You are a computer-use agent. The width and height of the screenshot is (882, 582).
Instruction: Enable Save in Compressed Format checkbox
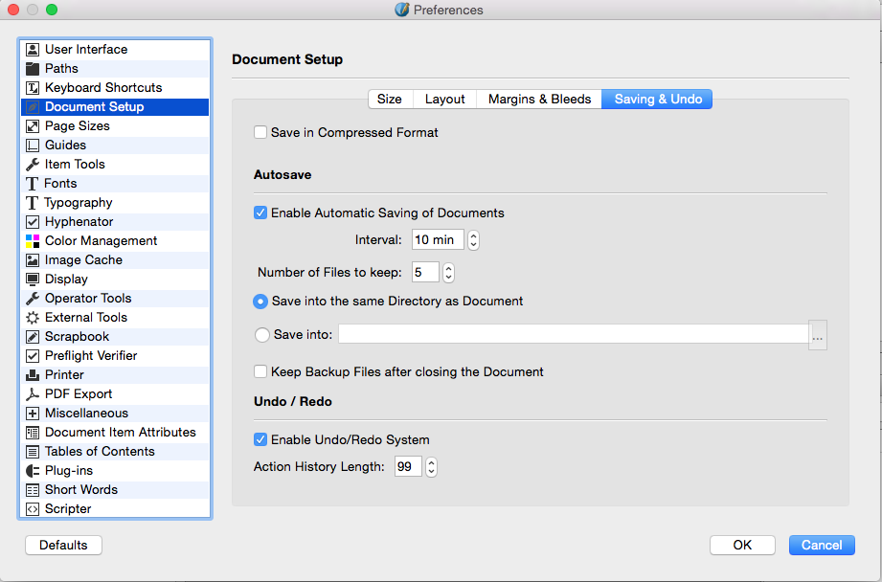260,133
